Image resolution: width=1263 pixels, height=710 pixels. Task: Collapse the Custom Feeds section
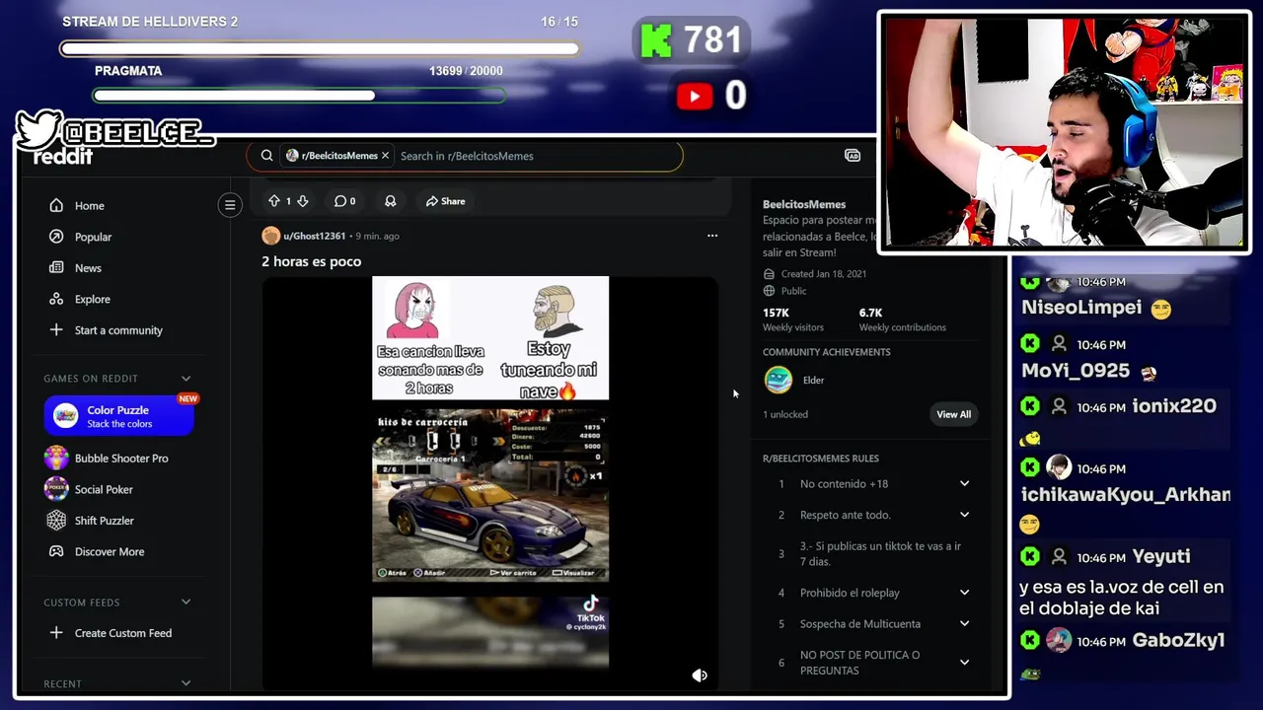click(x=186, y=603)
